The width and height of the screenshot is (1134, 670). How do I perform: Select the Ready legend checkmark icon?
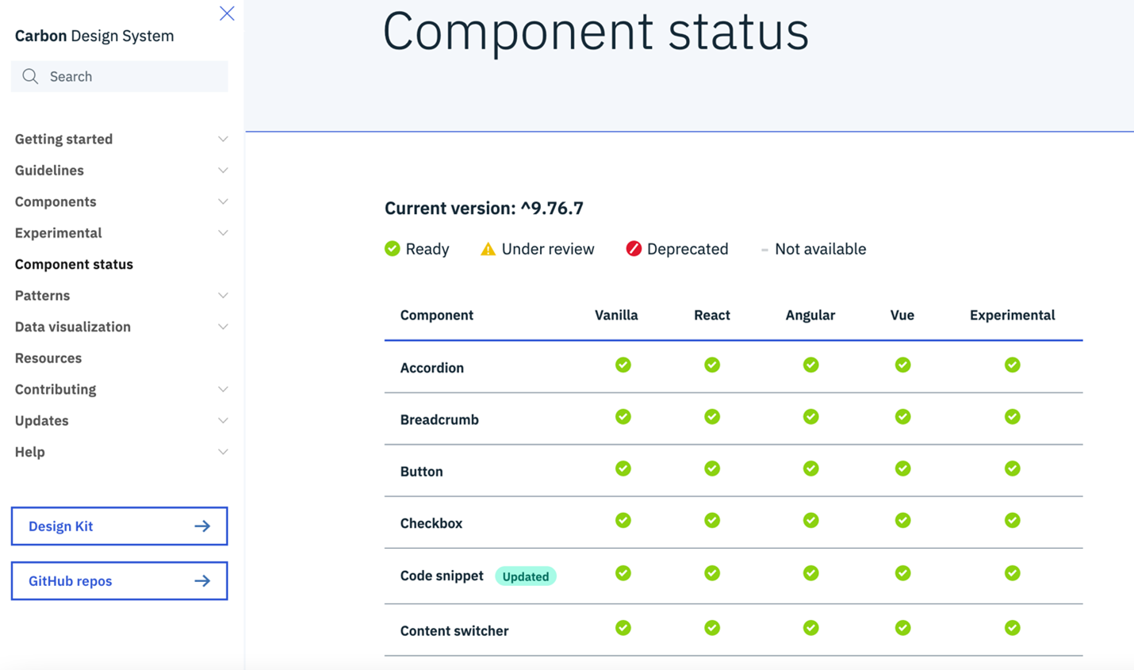(x=391, y=248)
